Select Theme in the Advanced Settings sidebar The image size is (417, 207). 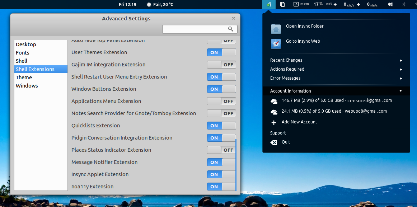(x=24, y=77)
